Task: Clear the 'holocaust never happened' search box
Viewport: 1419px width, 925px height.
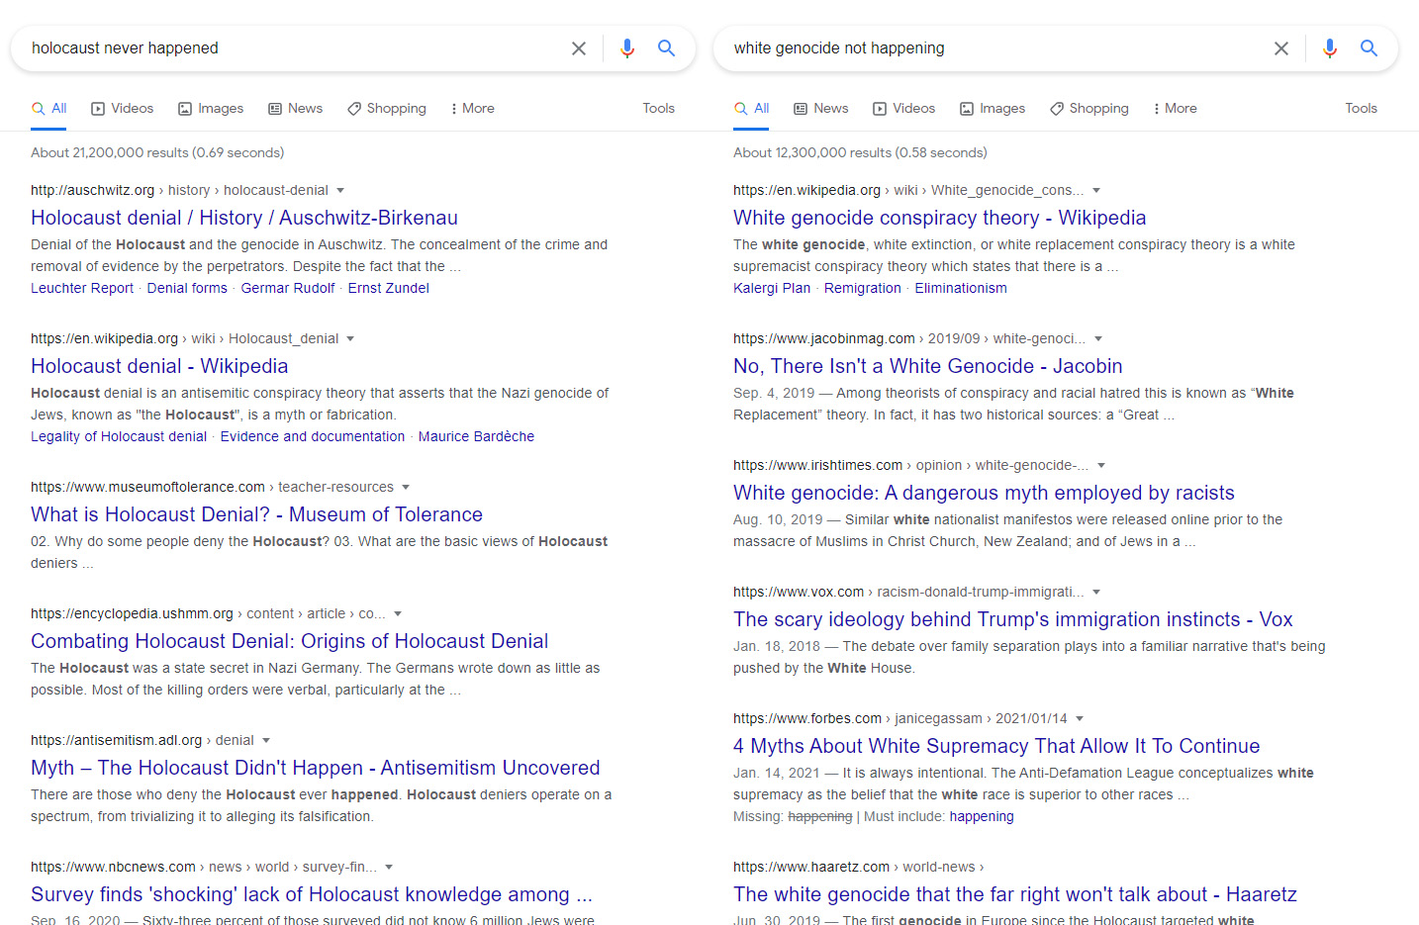Action: pos(579,48)
